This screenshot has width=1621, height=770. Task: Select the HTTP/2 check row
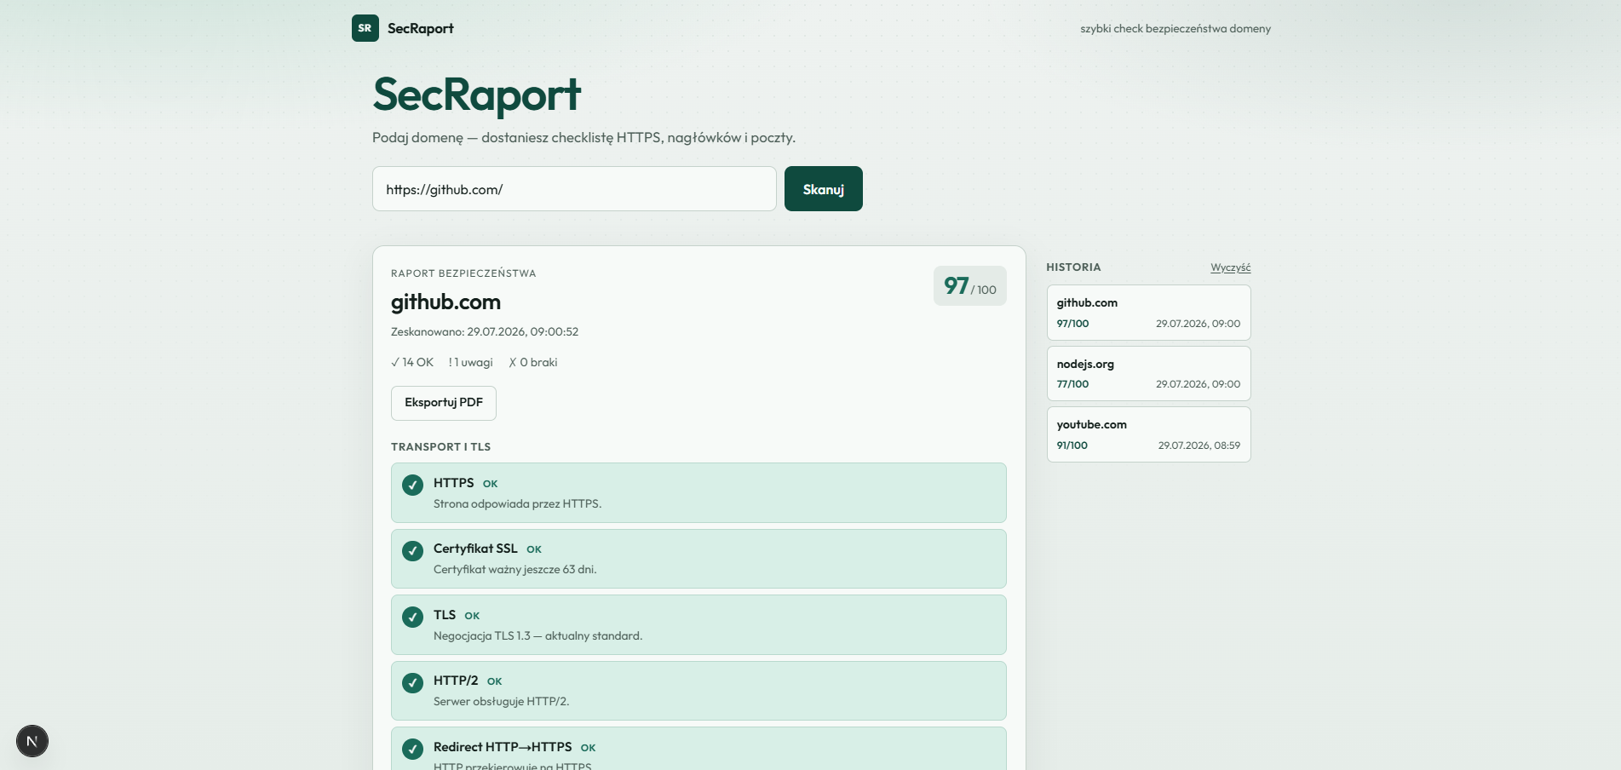[698, 691]
